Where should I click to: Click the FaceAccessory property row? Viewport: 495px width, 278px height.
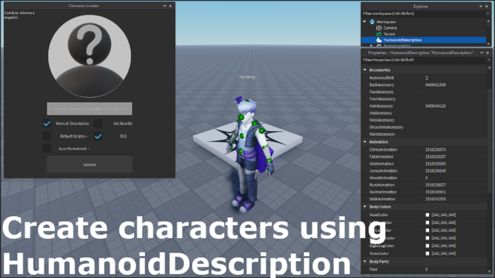pos(424,92)
